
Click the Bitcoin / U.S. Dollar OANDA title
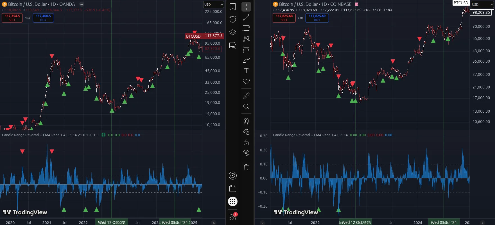42,4
